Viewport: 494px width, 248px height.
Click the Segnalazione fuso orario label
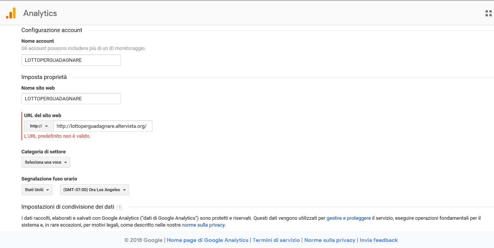(49, 179)
